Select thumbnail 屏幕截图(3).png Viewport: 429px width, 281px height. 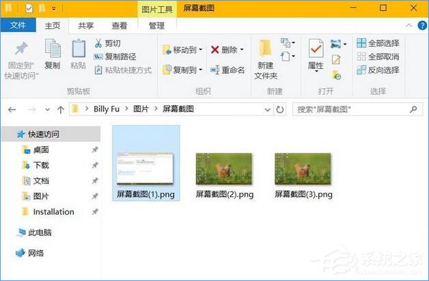tap(303, 176)
